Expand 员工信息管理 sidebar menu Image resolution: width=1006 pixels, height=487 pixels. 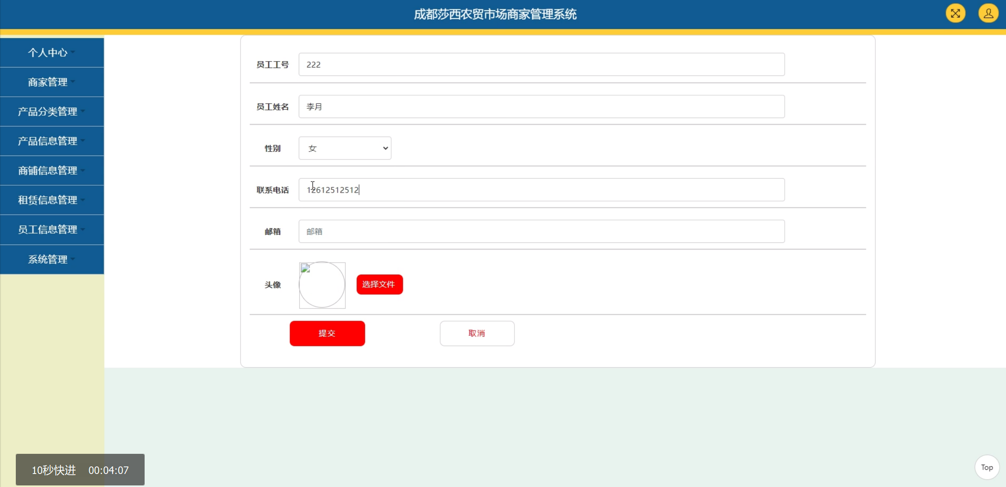click(52, 229)
